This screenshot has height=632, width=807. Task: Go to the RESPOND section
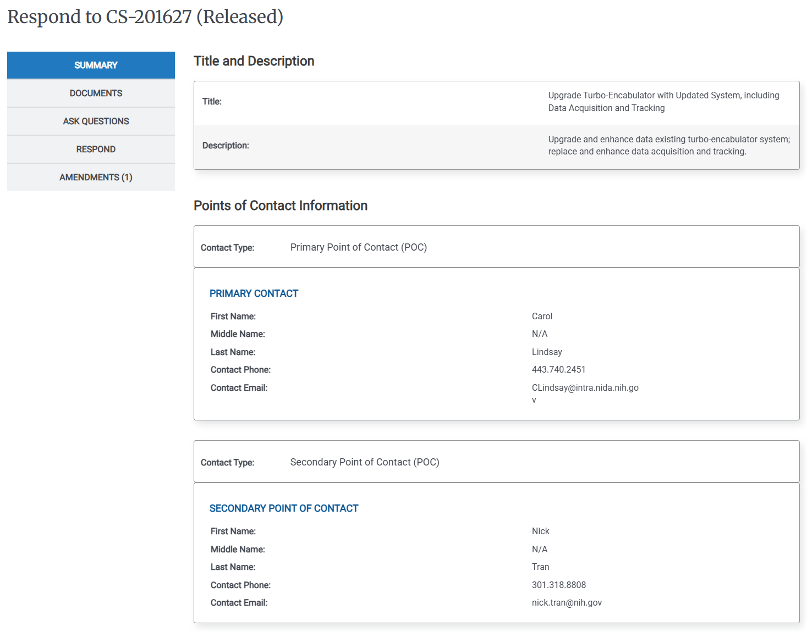[x=96, y=149]
